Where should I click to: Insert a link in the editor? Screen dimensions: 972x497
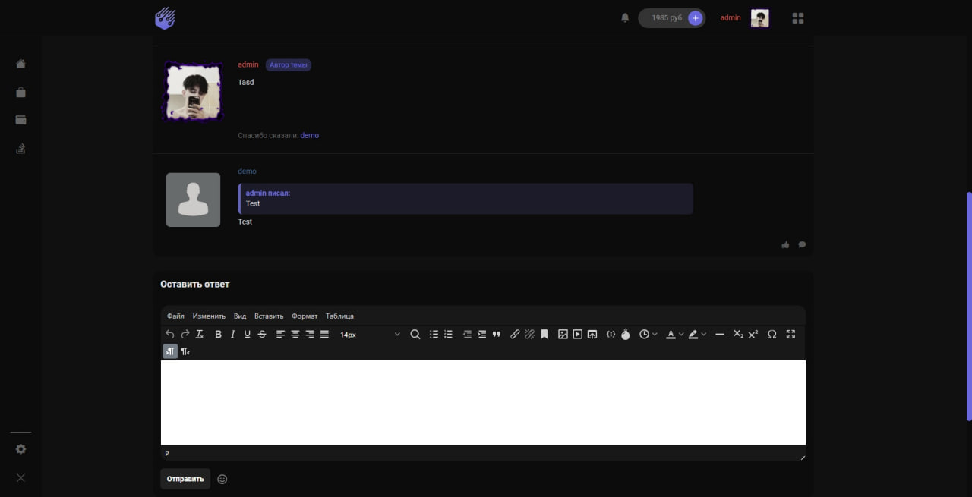click(515, 335)
